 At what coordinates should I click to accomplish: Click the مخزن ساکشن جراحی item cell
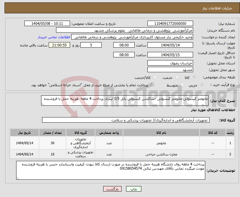point(161,154)
